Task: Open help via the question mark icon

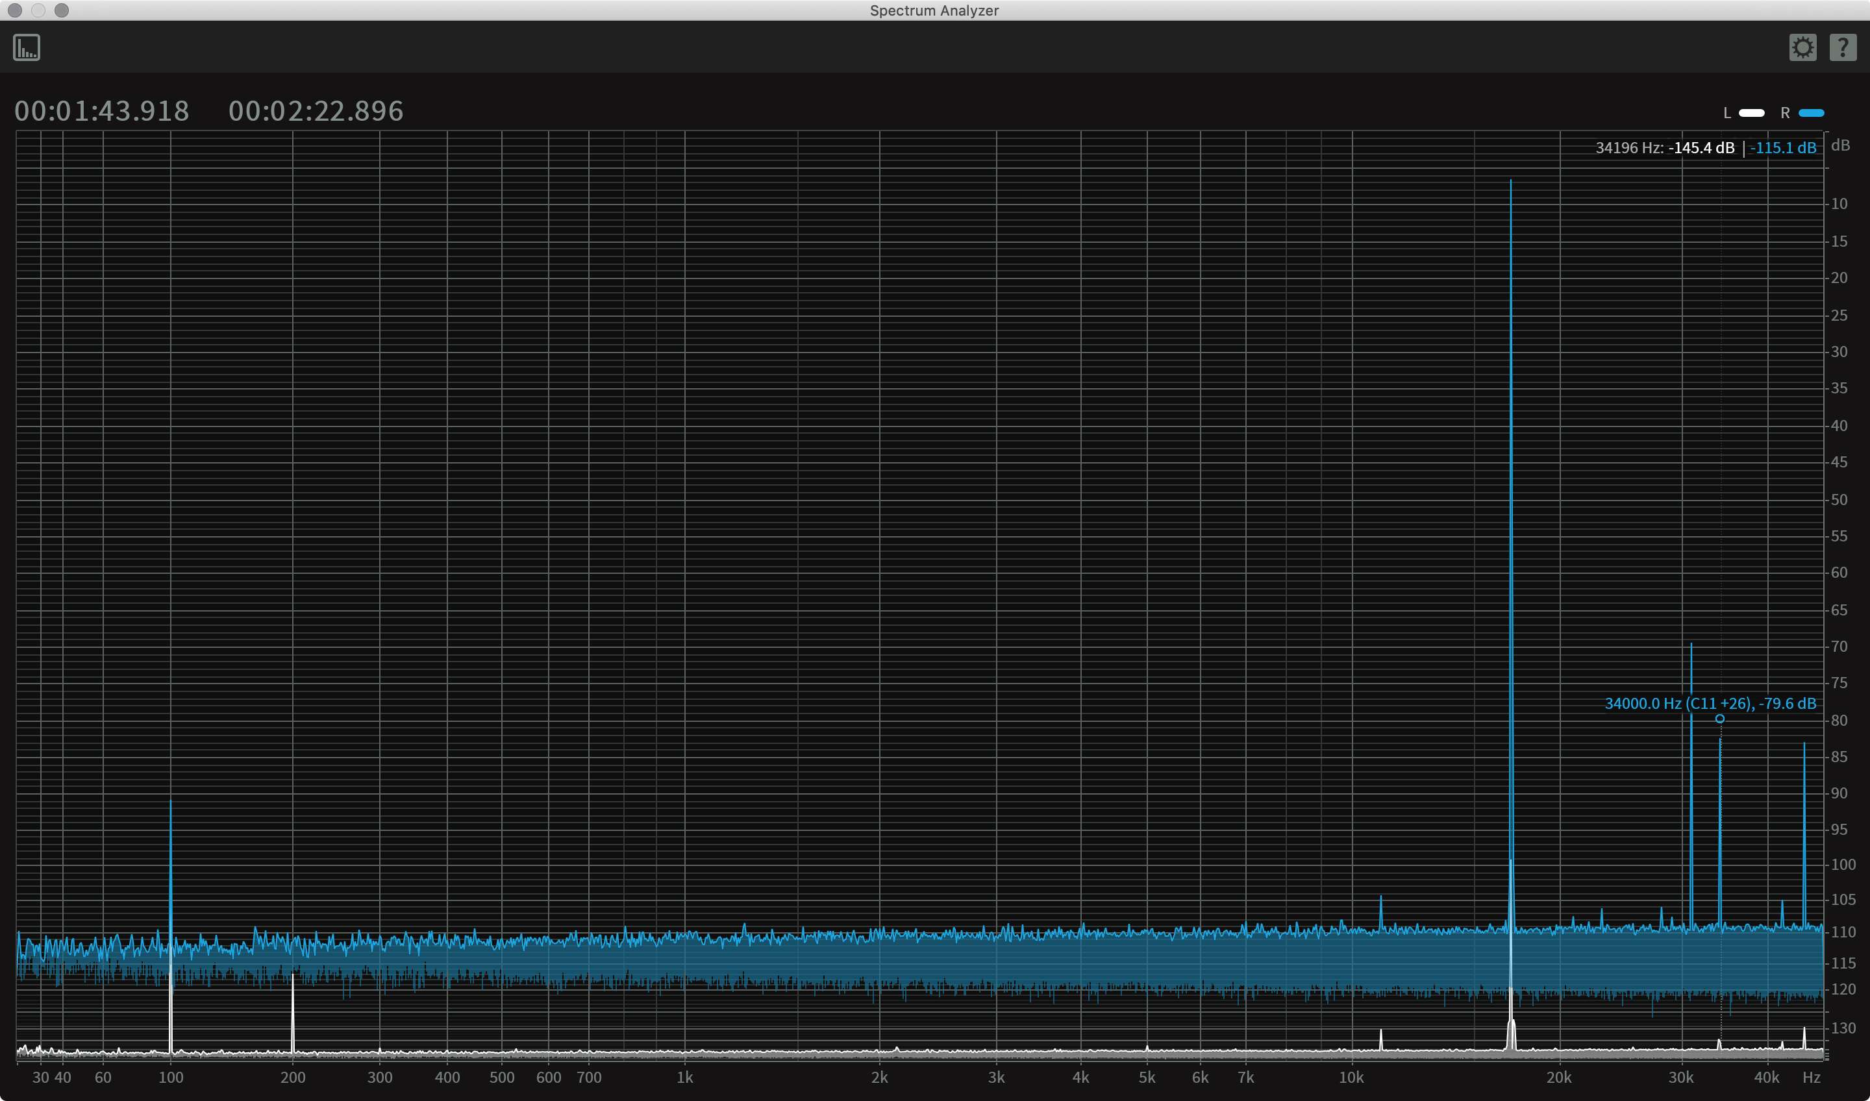Action: tap(1843, 47)
